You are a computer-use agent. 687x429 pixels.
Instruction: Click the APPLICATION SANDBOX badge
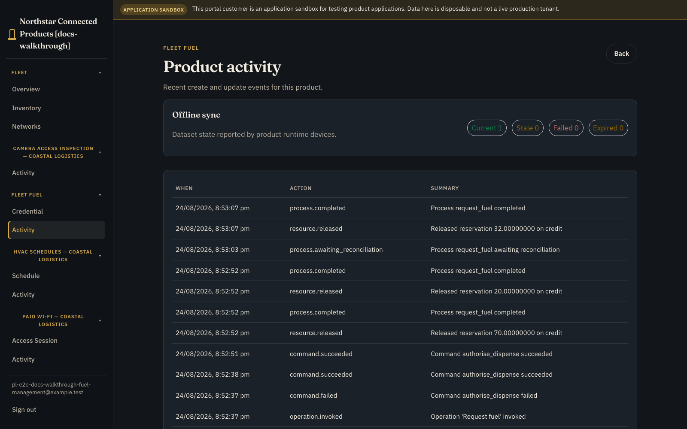click(x=154, y=9)
